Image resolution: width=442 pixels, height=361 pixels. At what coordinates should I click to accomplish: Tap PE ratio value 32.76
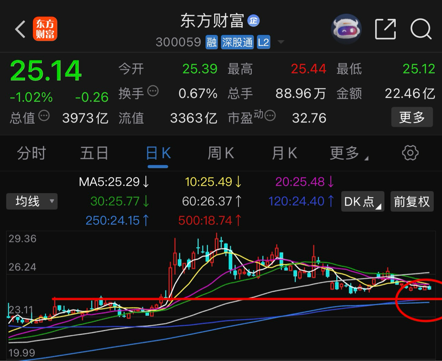309,118
